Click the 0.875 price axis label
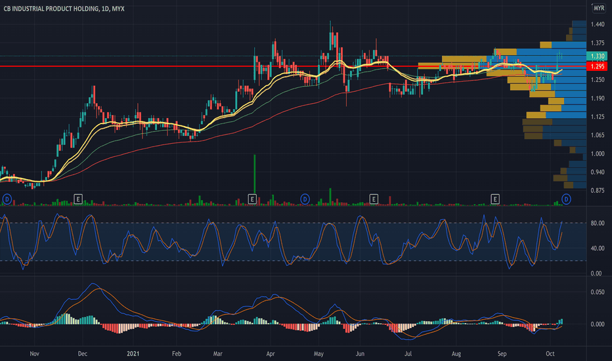This screenshot has height=361, width=612. click(598, 190)
